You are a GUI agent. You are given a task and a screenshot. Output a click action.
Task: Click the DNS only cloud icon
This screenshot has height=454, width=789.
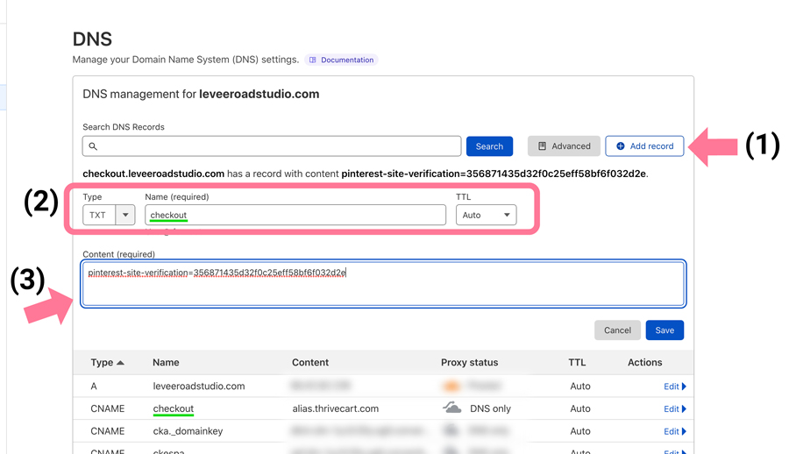click(x=451, y=408)
